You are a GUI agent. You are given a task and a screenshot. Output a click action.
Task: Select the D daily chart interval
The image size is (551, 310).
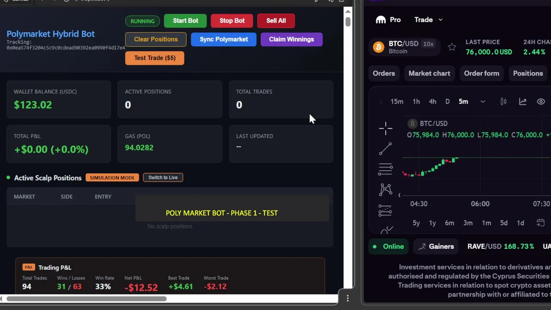point(447,102)
